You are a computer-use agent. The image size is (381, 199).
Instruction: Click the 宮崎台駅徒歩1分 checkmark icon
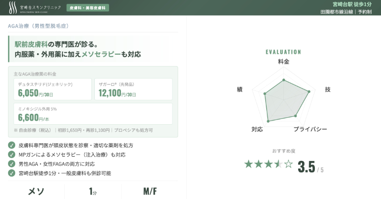click(11, 173)
